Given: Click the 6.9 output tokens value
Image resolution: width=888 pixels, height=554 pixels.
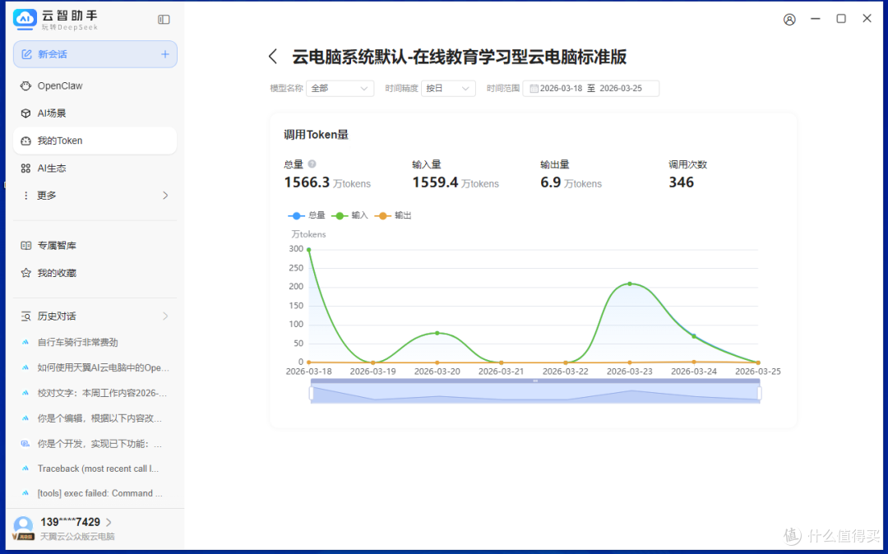Looking at the screenshot, I should pyautogui.click(x=550, y=182).
